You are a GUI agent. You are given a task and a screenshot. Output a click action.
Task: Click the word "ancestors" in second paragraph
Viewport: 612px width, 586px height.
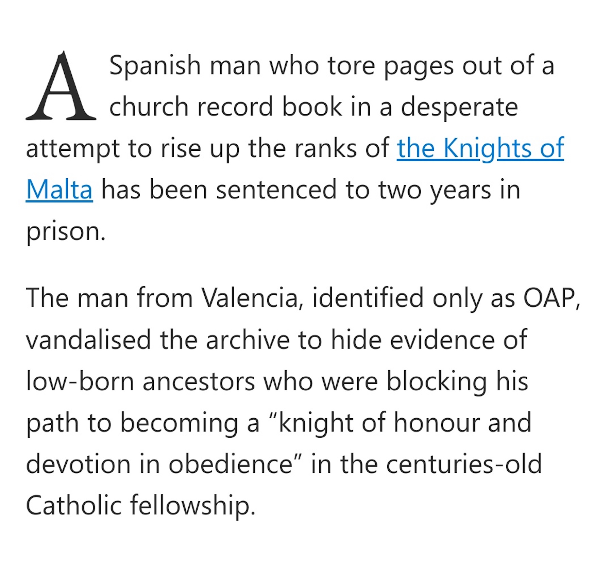199,381
